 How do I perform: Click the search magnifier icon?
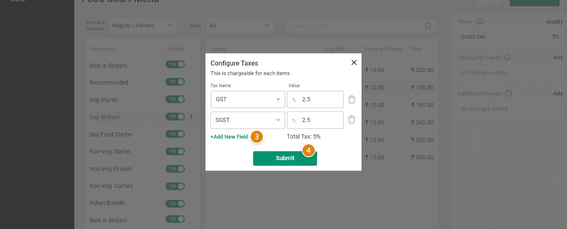point(428,26)
